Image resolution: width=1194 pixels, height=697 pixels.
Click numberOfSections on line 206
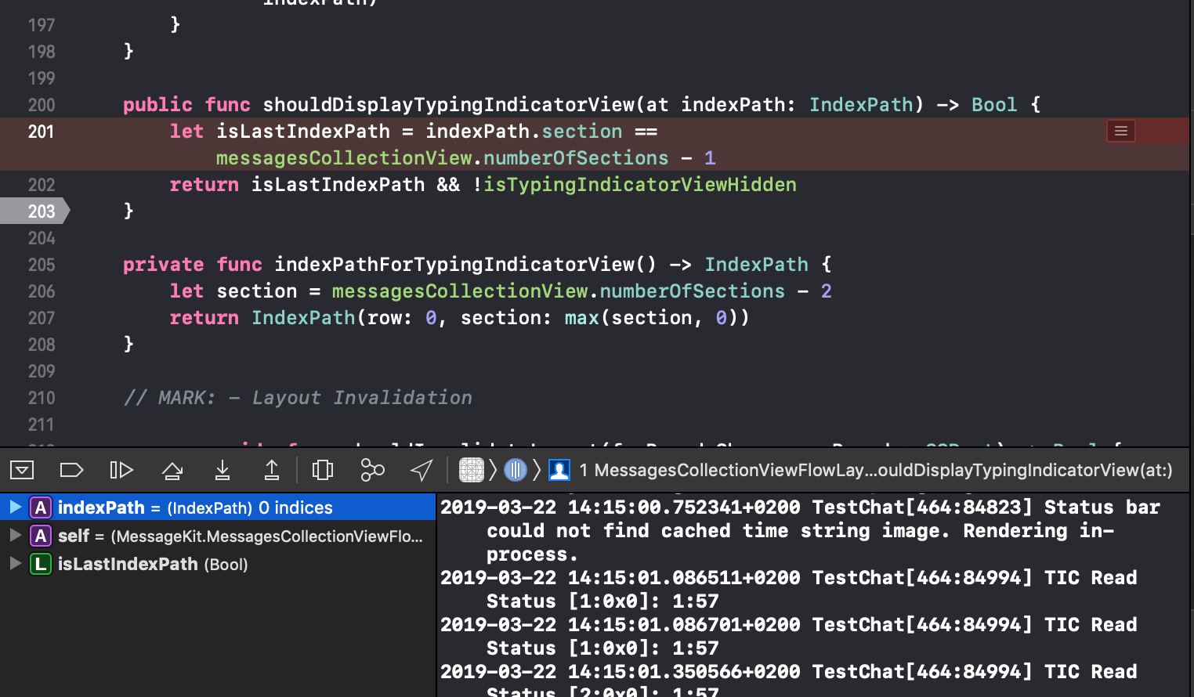[x=692, y=291]
